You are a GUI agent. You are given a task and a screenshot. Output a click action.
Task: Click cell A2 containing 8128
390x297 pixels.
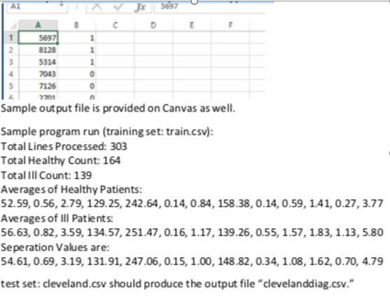point(38,50)
